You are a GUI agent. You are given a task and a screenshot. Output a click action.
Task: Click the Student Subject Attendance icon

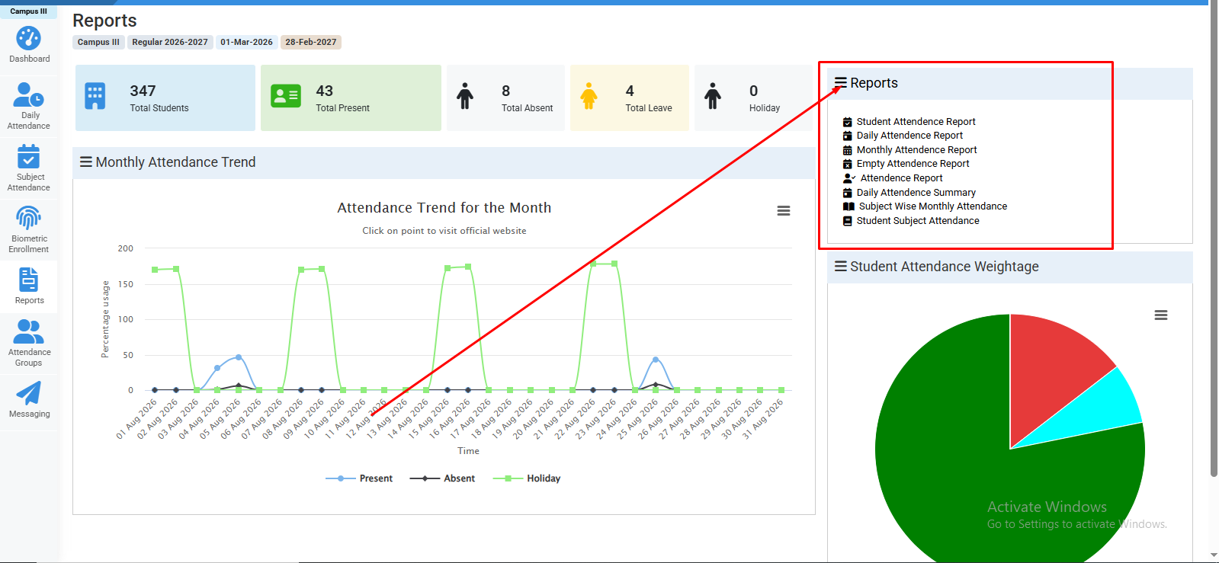pos(847,221)
